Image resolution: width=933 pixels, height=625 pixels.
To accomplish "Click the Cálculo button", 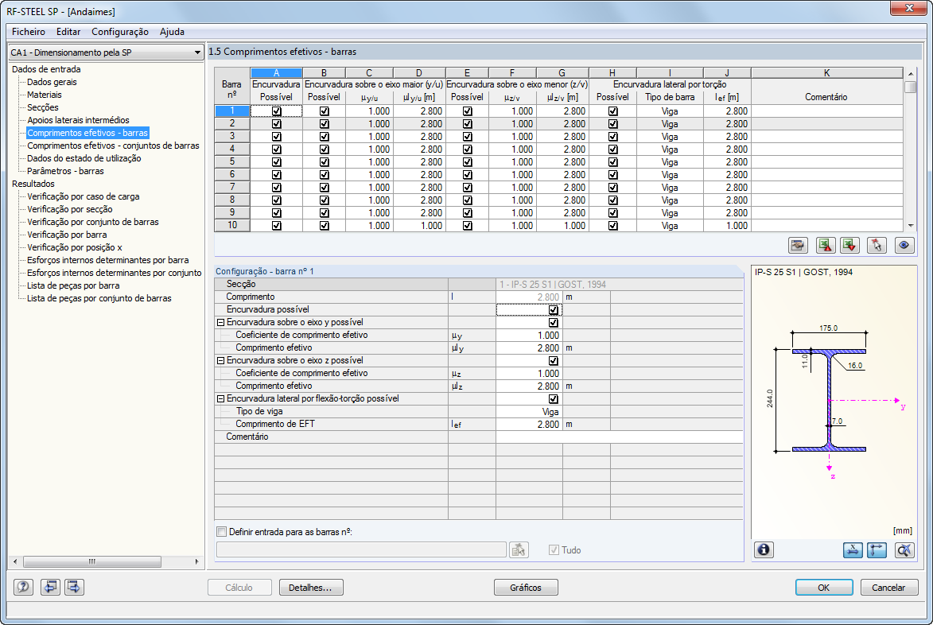I will (239, 588).
